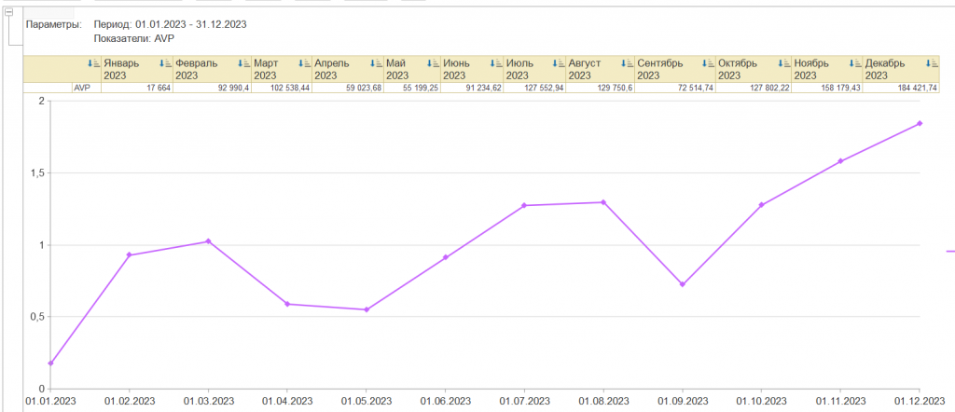Click the Период: 01.01.2023 - 31.12.2023 text
Image resolution: width=955 pixels, height=412 pixels.
tap(170, 24)
